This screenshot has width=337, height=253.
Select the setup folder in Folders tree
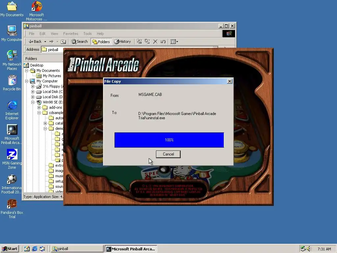click(x=59, y=181)
